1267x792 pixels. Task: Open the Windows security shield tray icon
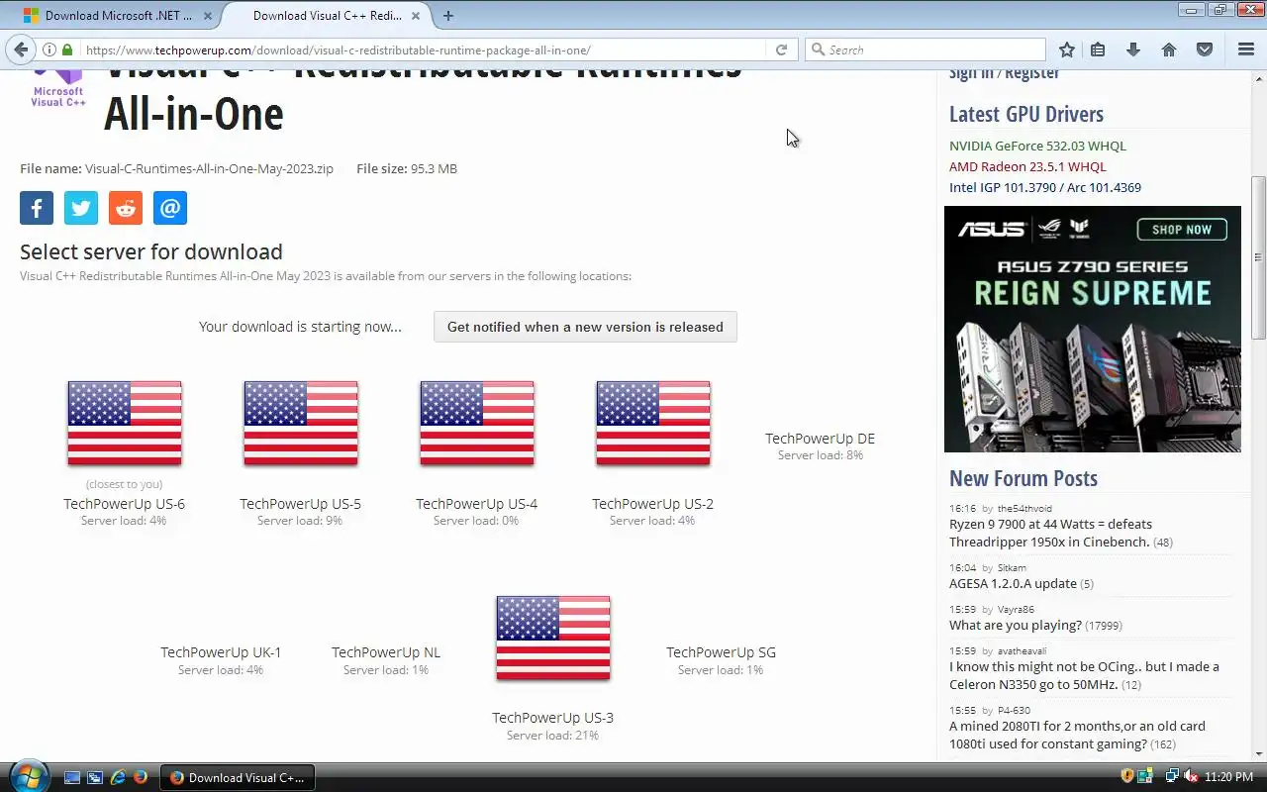click(x=1126, y=776)
